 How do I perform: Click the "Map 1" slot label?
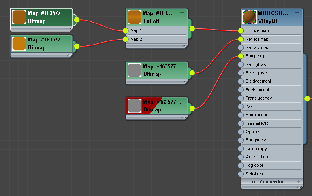tap(136, 31)
